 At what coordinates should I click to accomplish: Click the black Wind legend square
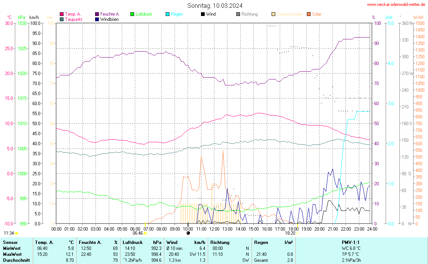[x=203, y=14]
